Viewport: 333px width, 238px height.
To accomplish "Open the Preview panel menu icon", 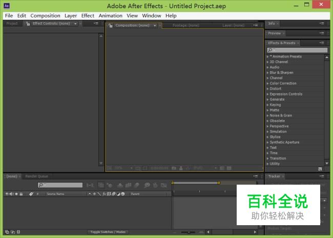I will point(322,33).
